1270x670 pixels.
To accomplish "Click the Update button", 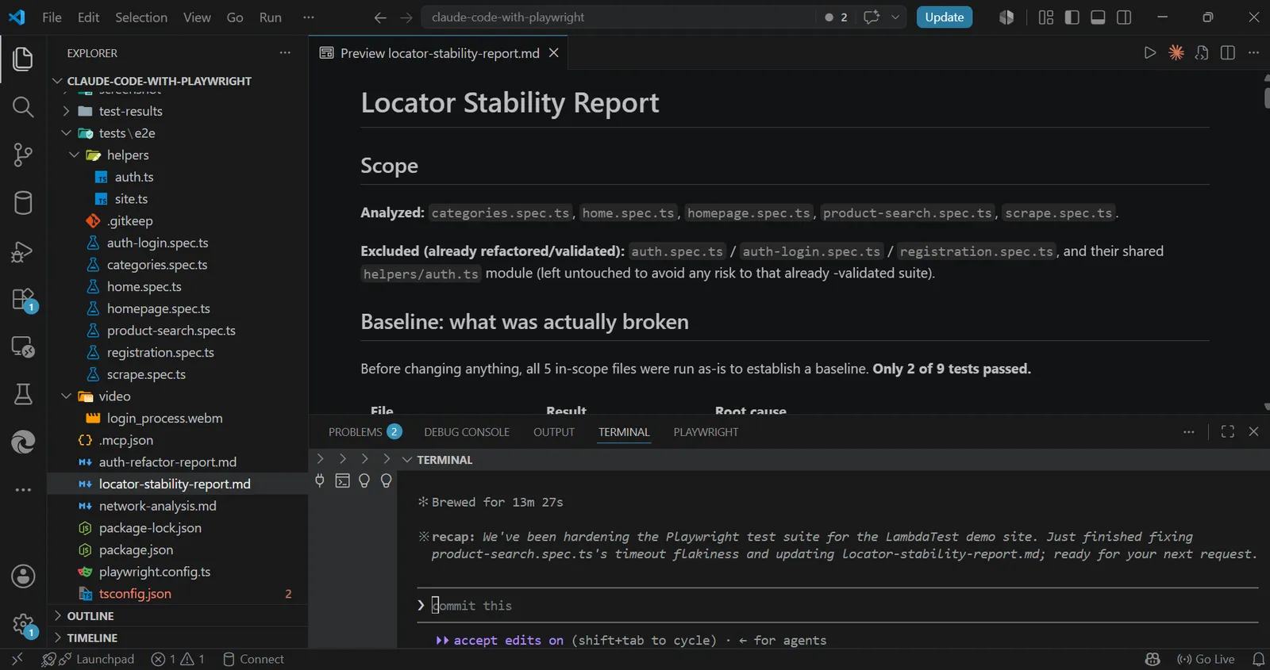I will (x=945, y=17).
